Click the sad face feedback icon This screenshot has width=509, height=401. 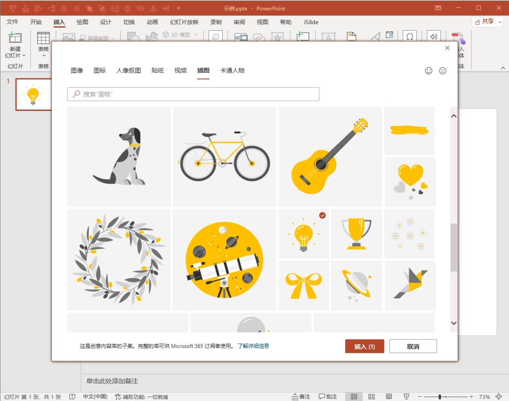[x=443, y=71]
